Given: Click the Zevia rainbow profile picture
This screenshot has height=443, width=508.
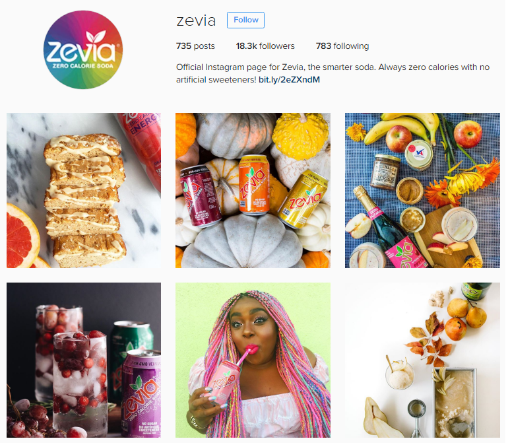Looking at the screenshot, I should (83, 50).
